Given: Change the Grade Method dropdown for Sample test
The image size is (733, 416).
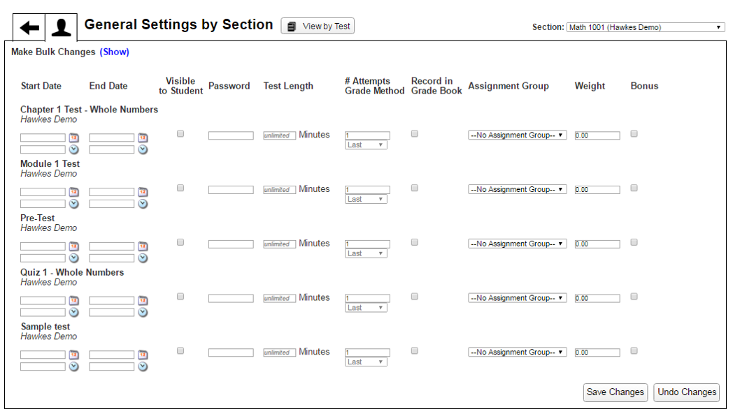Looking at the screenshot, I should [x=366, y=362].
